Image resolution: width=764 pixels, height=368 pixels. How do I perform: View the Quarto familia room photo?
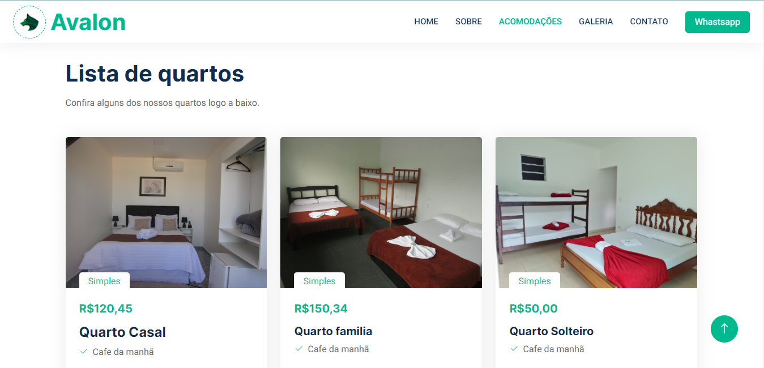(x=381, y=212)
